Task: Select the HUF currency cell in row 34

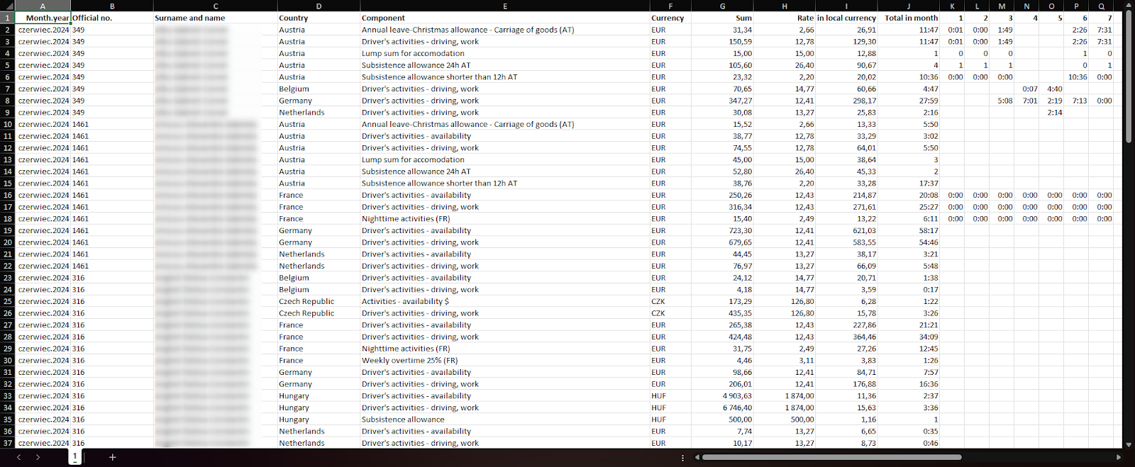Action: pos(670,407)
